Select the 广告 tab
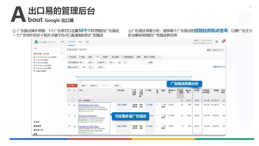The image size is (259, 146). point(97,57)
